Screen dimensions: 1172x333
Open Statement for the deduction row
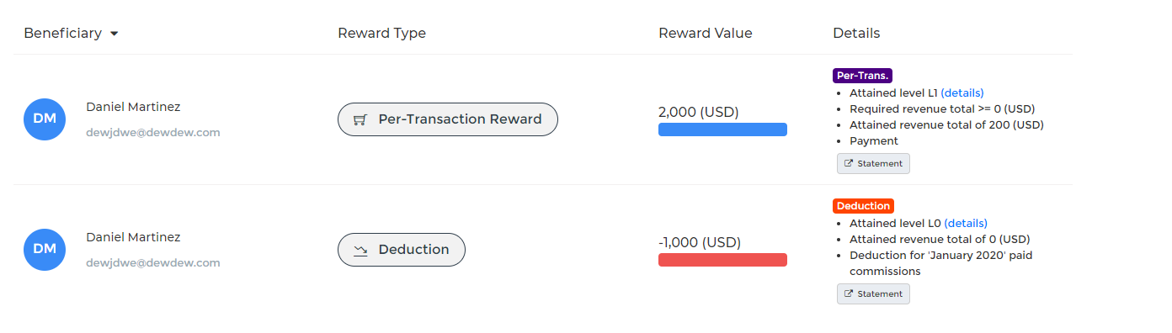click(x=873, y=293)
